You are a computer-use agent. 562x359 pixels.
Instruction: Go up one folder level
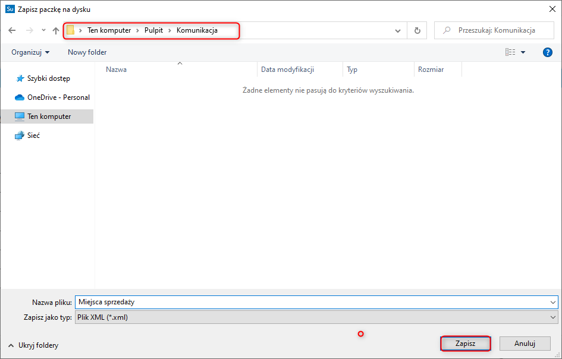(55, 30)
